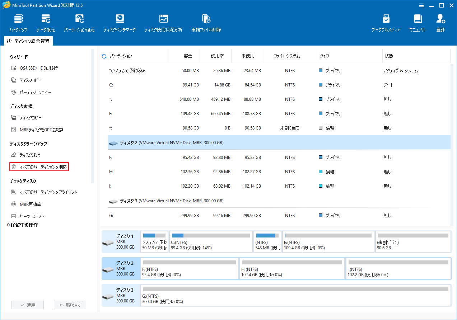This screenshot has width=457, height=320.
Task: Open the hamburger menu in the title bar
Action: coord(421,5)
